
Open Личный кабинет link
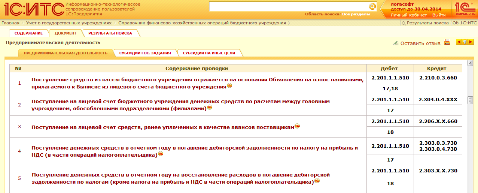coord(409,15)
